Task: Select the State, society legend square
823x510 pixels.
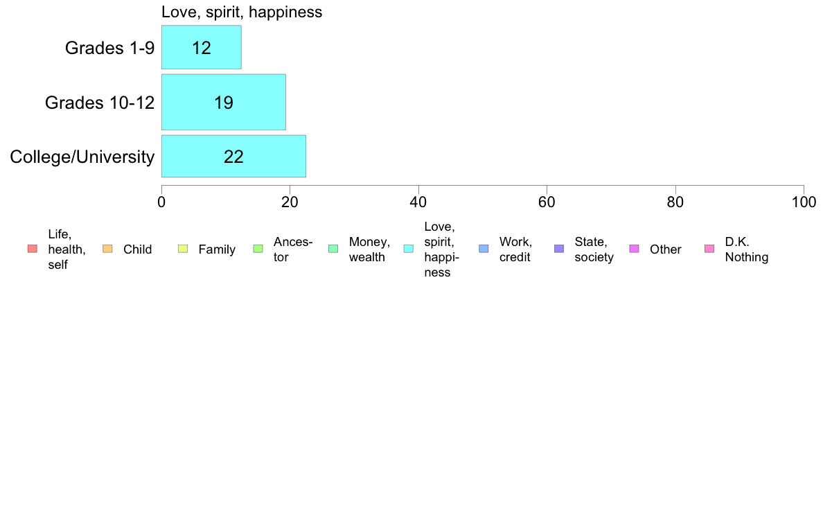Action: click(559, 249)
